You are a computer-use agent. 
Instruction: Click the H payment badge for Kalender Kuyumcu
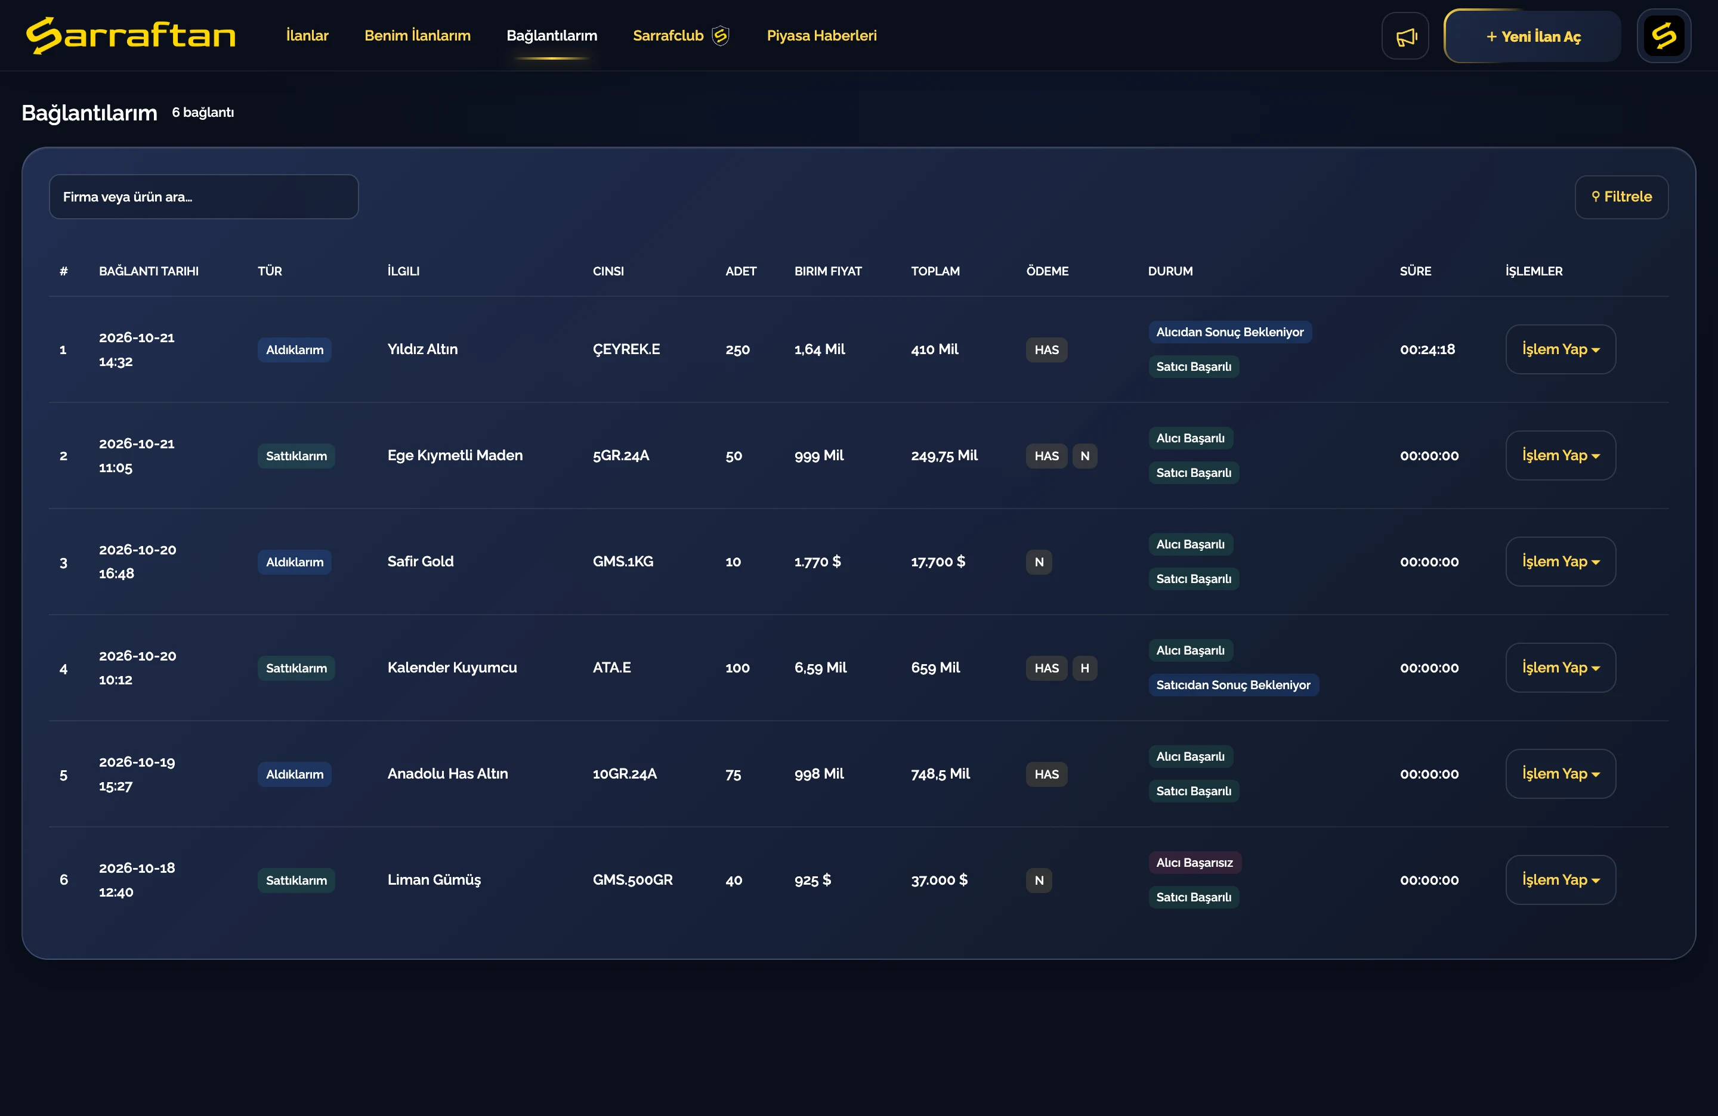tap(1084, 668)
